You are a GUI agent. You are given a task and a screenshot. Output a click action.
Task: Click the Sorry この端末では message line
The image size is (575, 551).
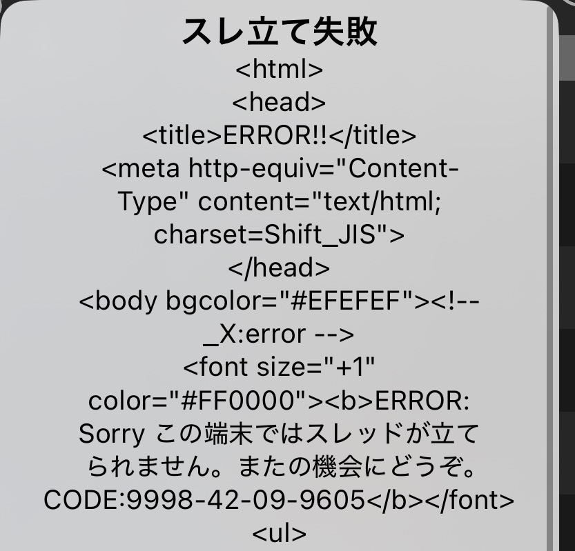click(x=279, y=434)
